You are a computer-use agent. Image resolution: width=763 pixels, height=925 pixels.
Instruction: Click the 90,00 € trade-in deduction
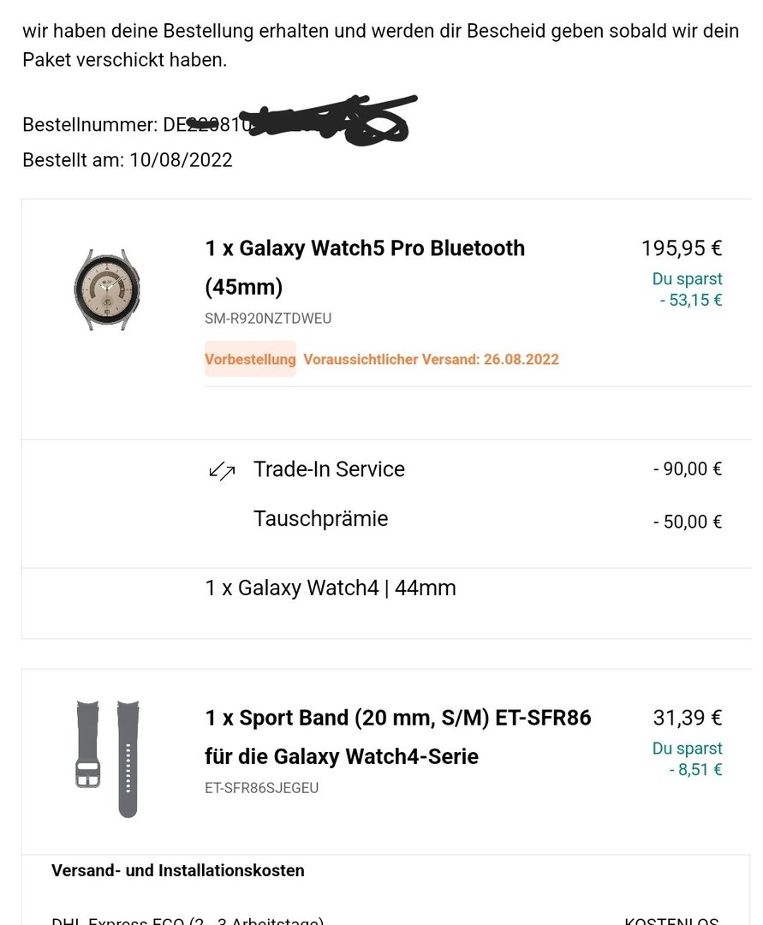688,469
